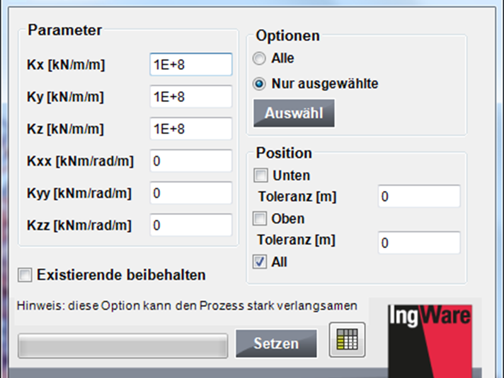The height and width of the screenshot is (378, 504).
Task: Select Nur ausgewählte radio option
Action: [260, 83]
